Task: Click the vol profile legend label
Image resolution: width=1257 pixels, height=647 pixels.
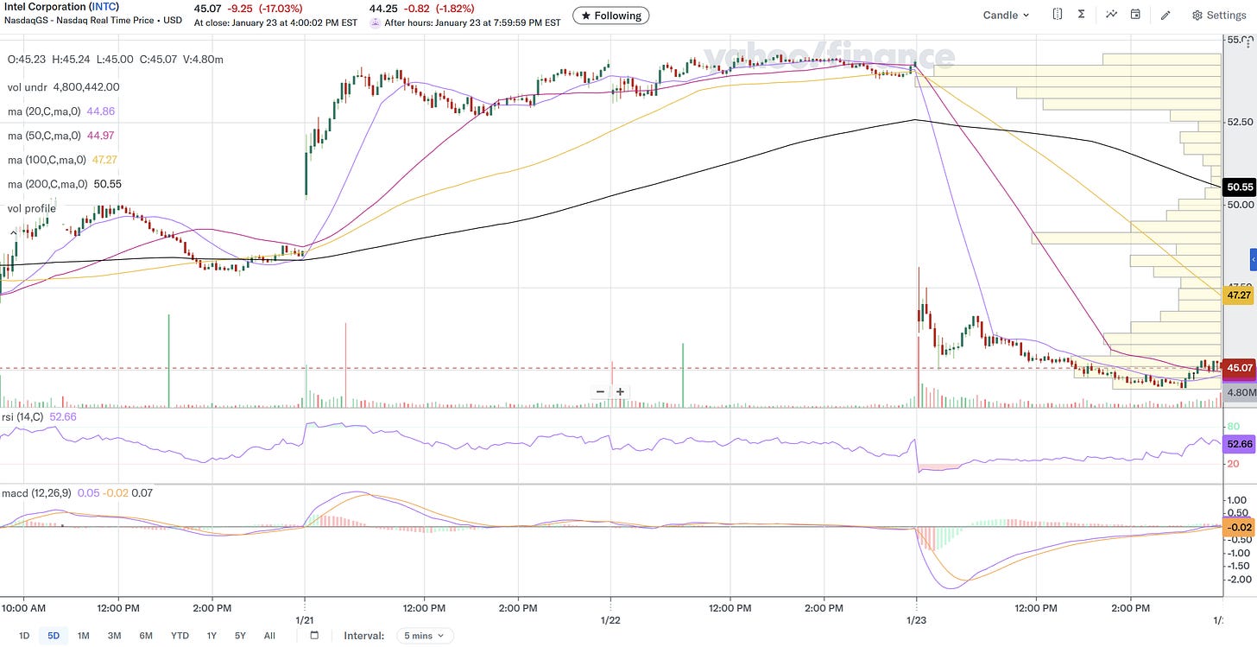Action: click(x=32, y=208)
